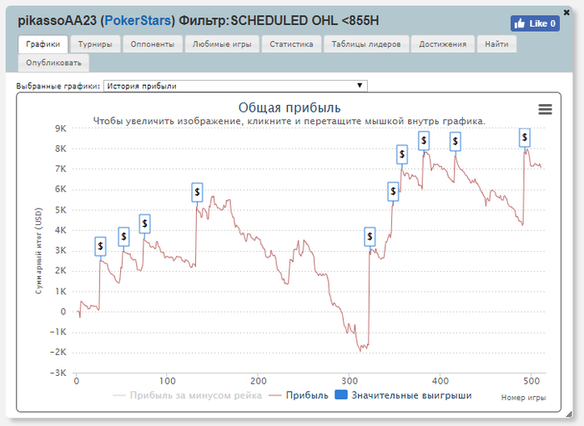Open the Любимые игры tab
584x426 pixels.
point(222,44)
